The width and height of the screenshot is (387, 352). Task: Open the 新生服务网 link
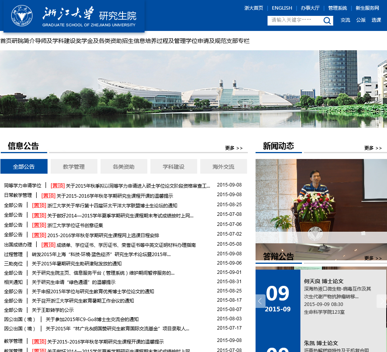coord(367,8)
